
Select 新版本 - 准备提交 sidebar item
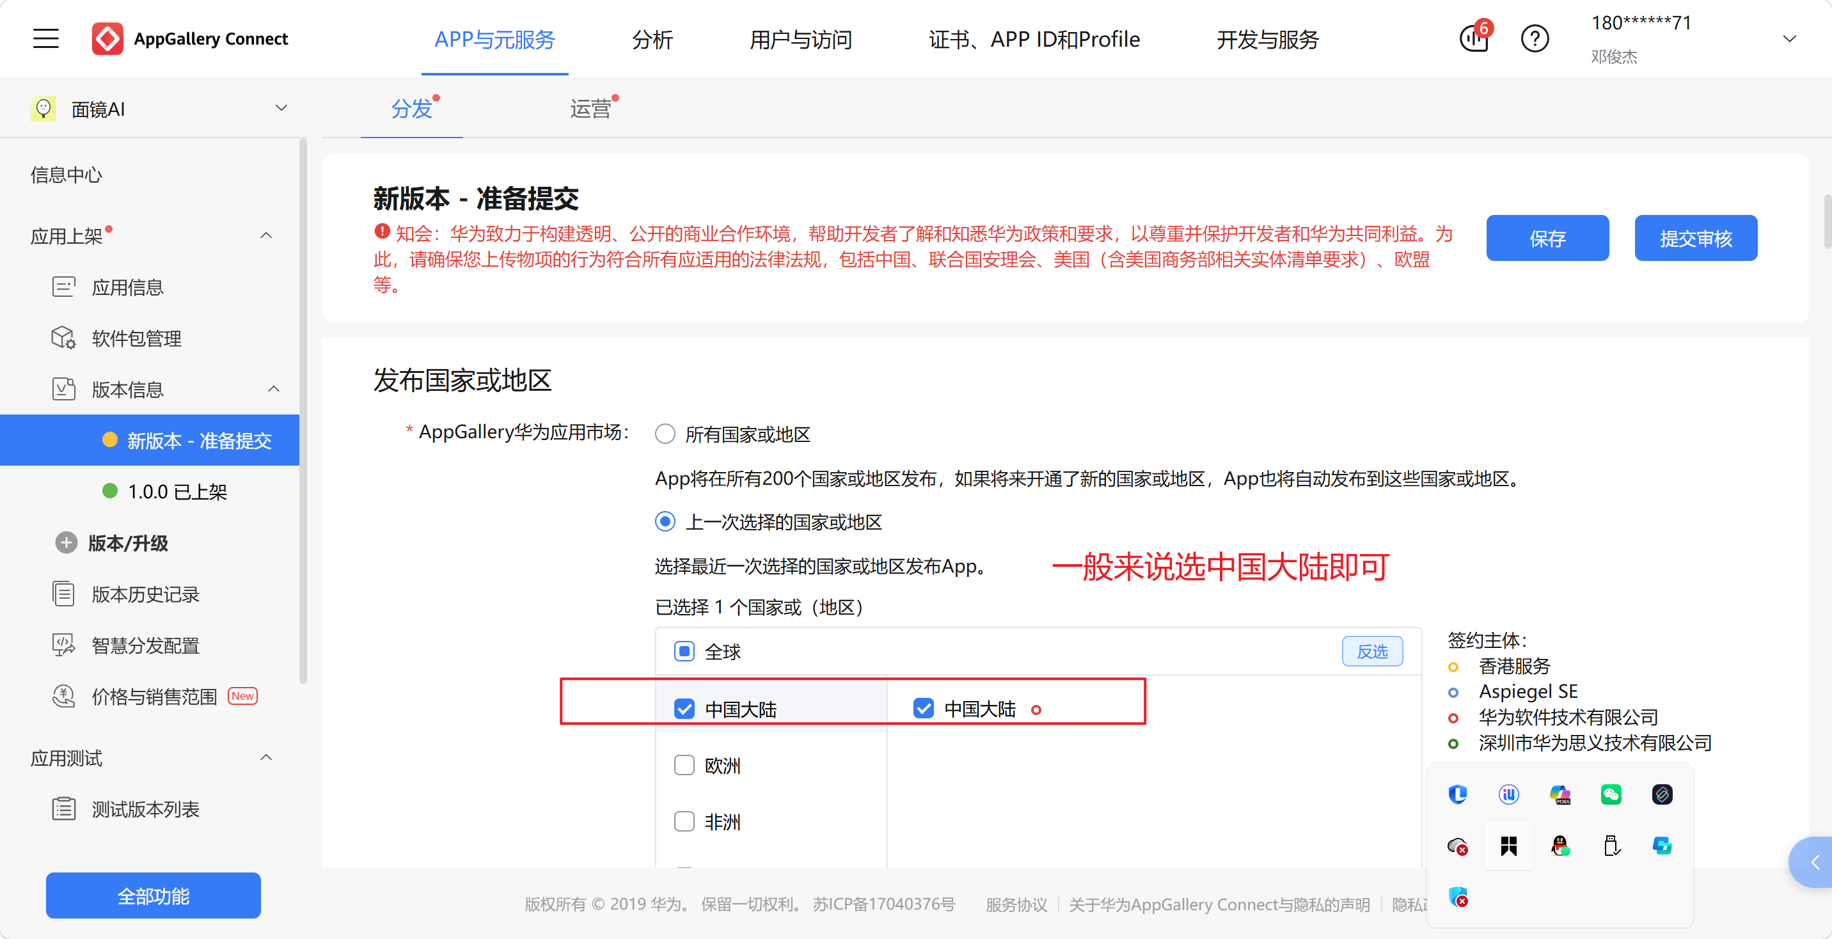pyautogui.click(x=150, y=440)
